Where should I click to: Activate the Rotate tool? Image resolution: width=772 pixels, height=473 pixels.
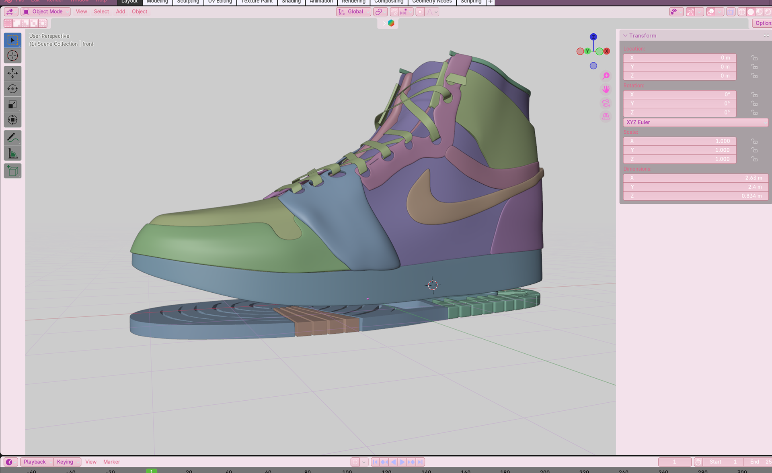[x=12, y=89]
